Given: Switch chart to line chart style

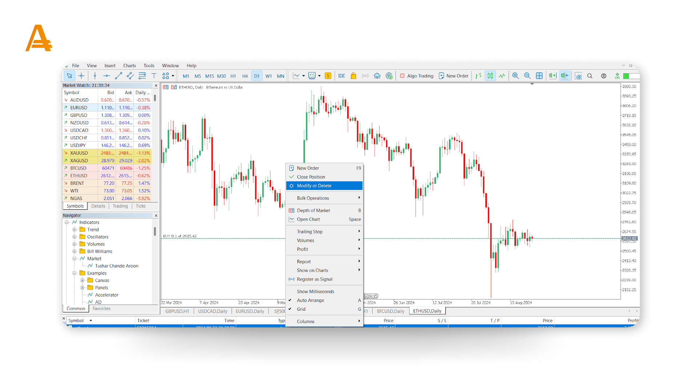Looking at the screenshot, I should point(502,76).
